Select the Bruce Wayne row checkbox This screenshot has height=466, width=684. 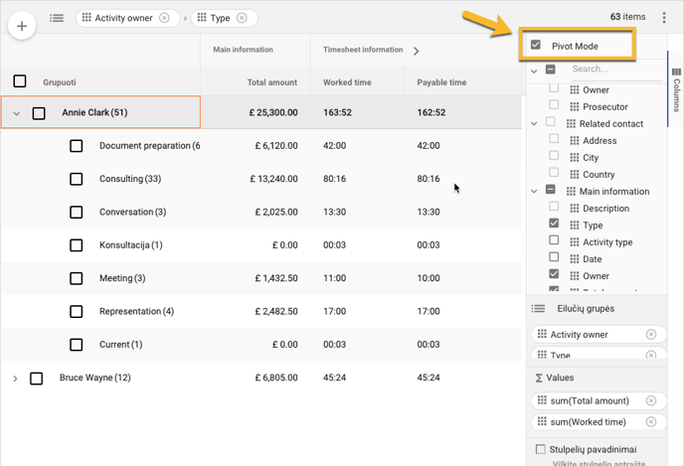pos(36,379)
